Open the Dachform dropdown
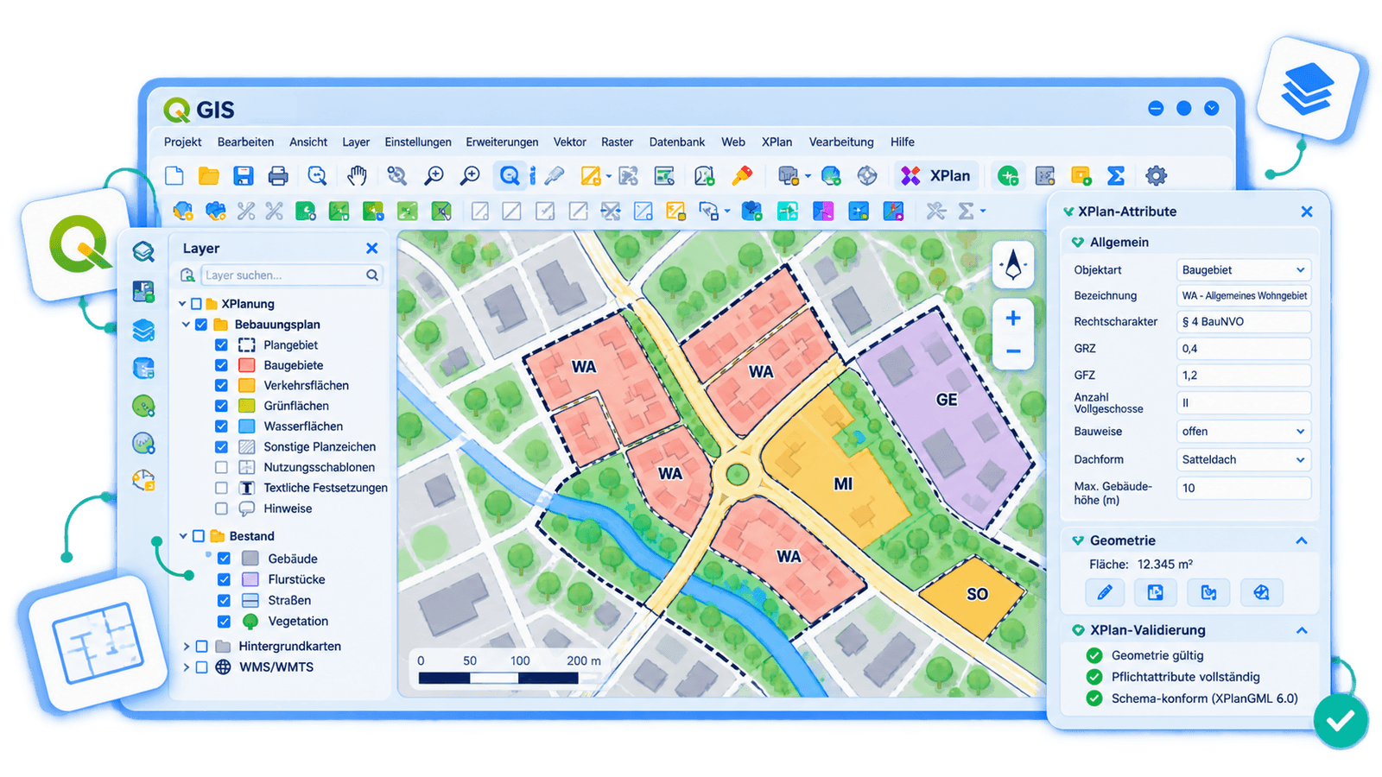This screenshot has width=1382, height=777. [1244, 459]
